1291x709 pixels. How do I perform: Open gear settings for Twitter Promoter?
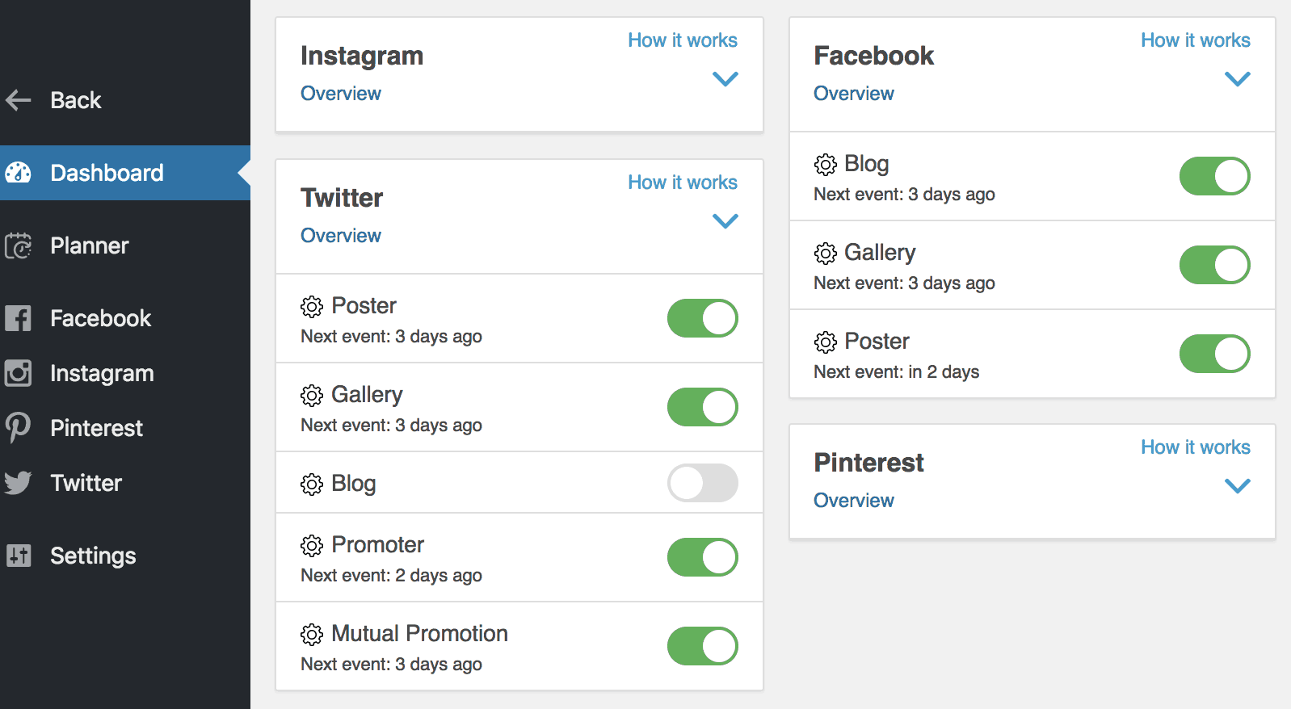(312, 546)
